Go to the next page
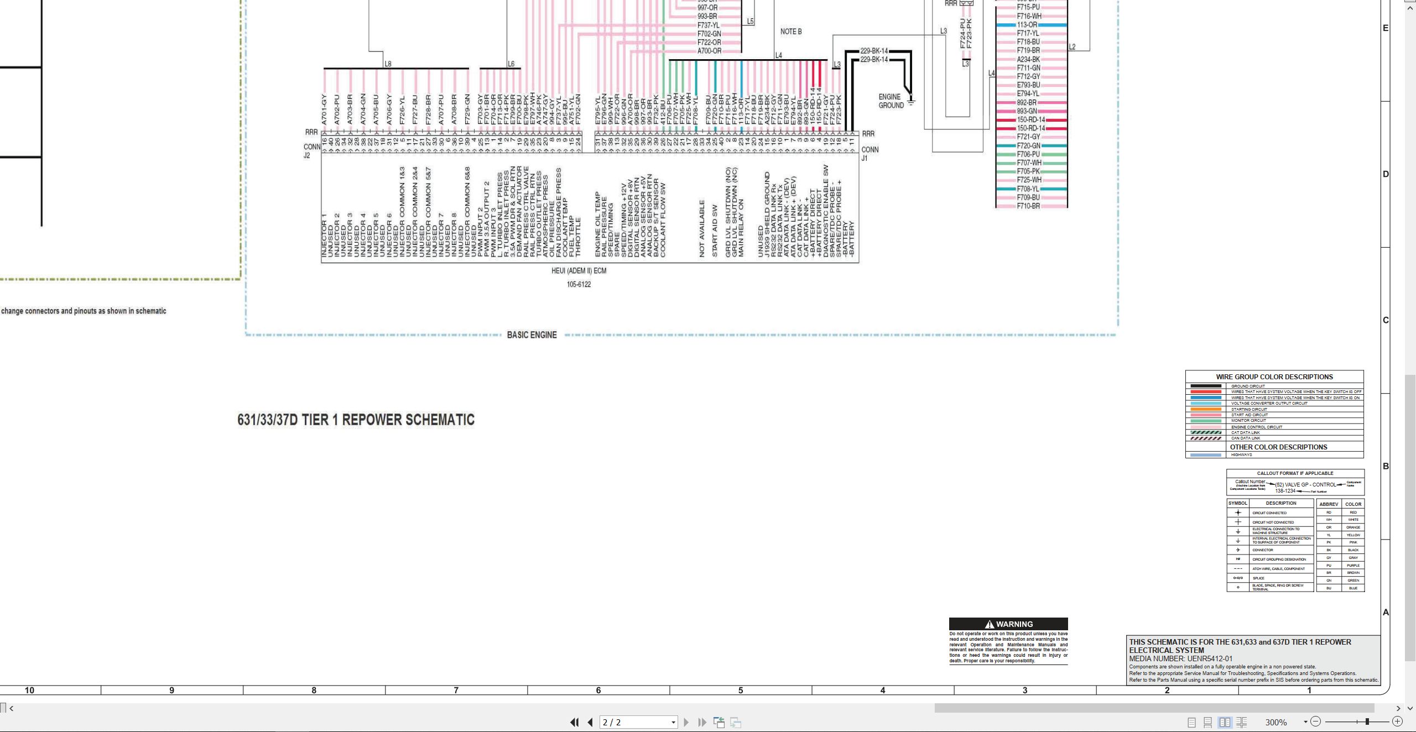 686,722
